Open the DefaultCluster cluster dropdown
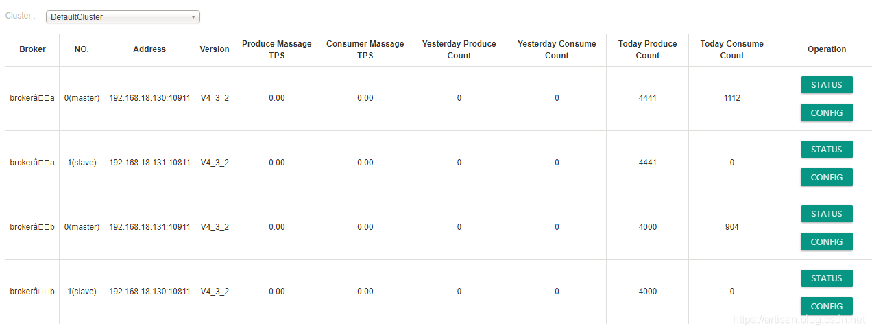The height and width of the screenshot is (332, 872). [x=123, y=17]
